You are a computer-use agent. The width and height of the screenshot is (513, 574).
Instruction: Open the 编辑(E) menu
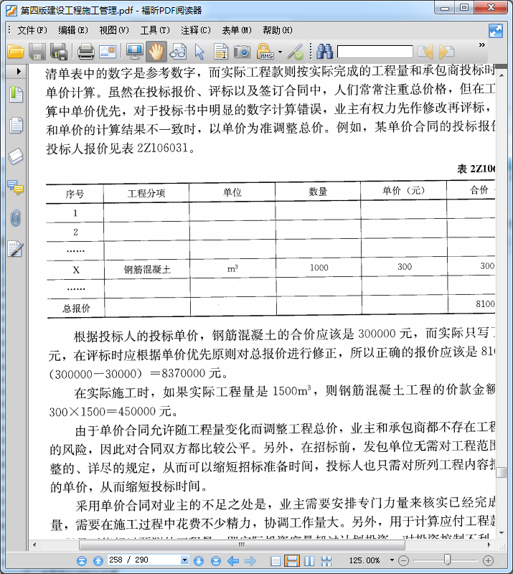coord(73,30)
